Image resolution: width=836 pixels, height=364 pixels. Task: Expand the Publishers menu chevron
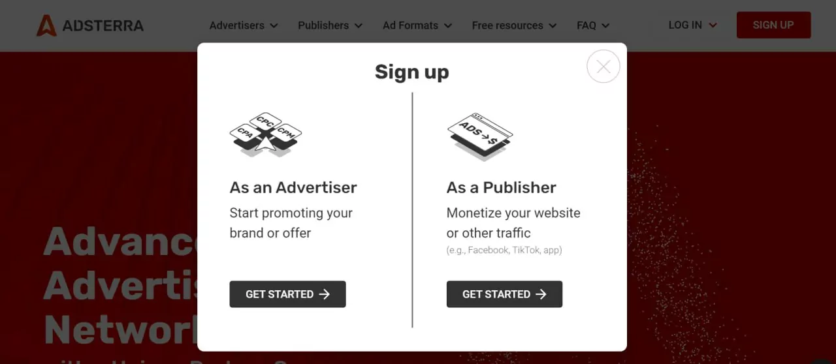pyautogui.click(x=359, y=26)
